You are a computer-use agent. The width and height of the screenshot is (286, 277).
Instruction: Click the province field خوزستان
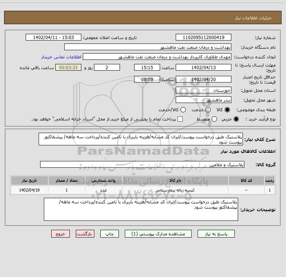[x=204, y=90]
